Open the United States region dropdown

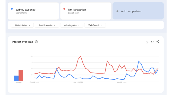22,25
